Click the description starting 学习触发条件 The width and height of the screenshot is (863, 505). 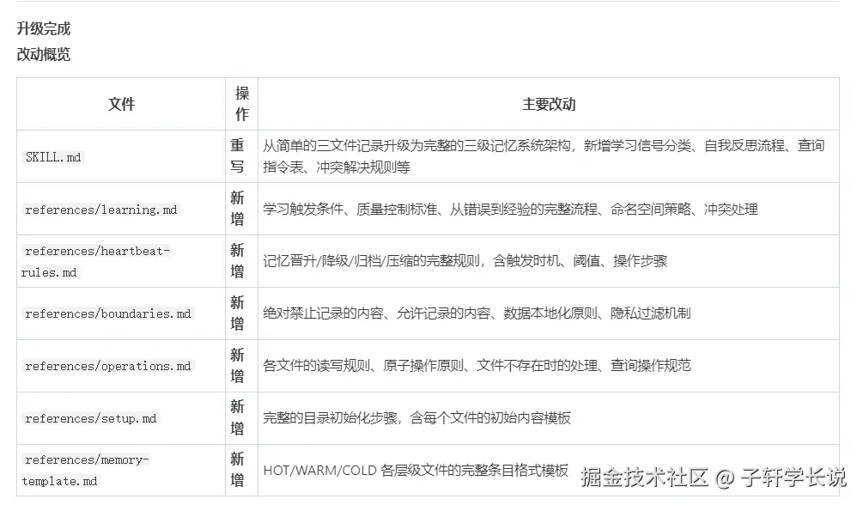[x=510, y=210]
